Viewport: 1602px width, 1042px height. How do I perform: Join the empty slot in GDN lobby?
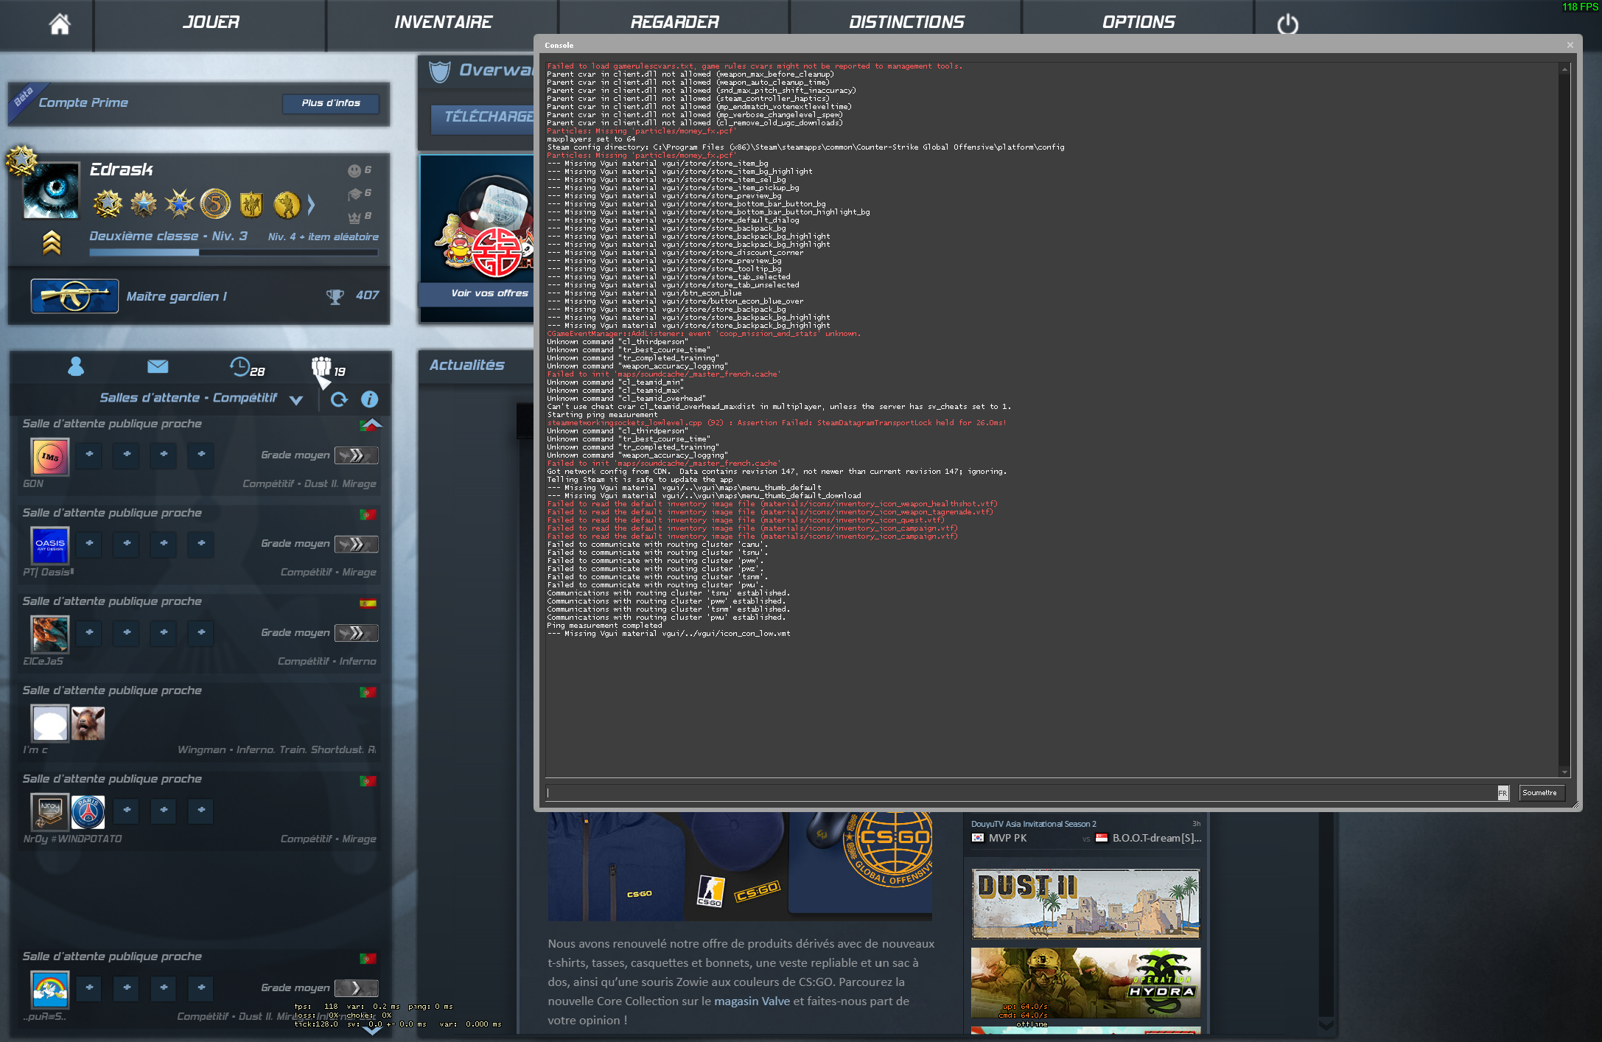pyautogui.click(x=89, y=455)
